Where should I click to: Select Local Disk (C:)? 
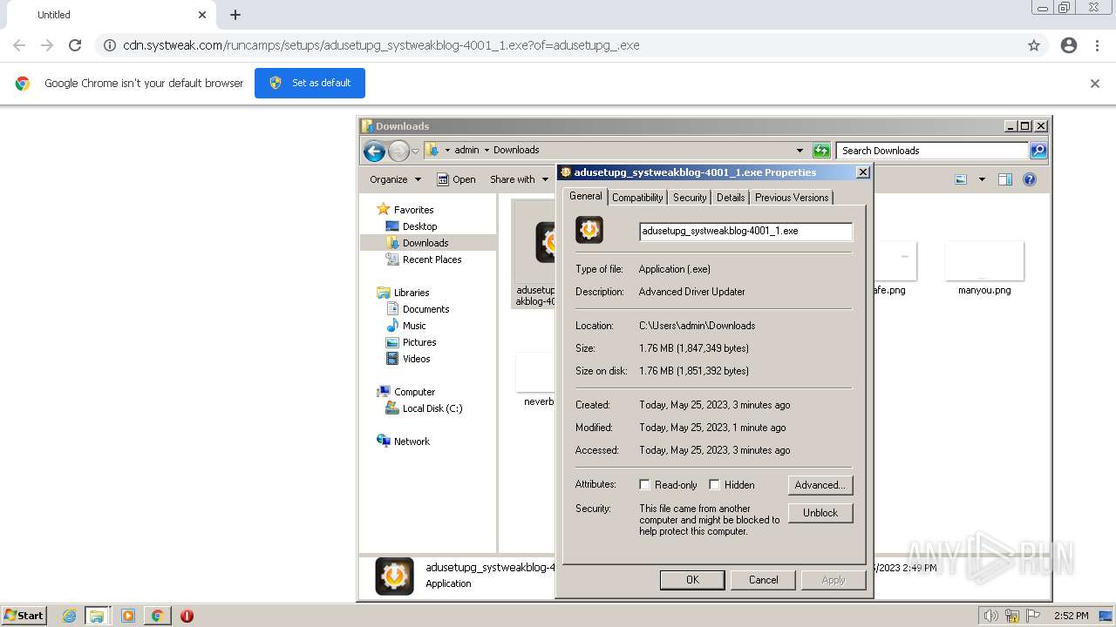coord(432,408)
